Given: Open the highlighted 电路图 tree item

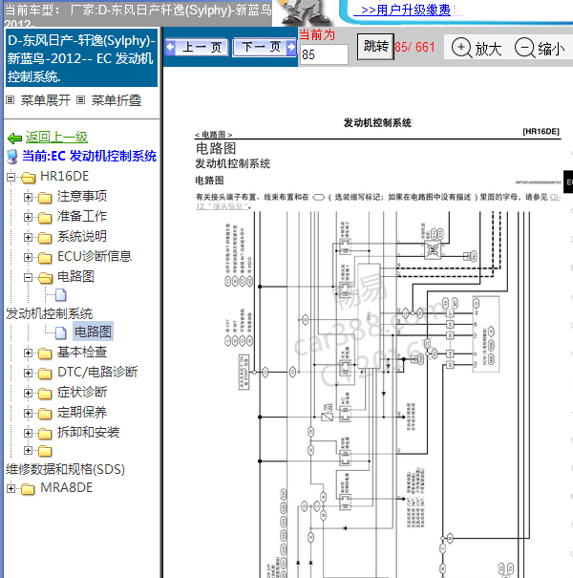Looking at the screenshot, I should point(93,332).
